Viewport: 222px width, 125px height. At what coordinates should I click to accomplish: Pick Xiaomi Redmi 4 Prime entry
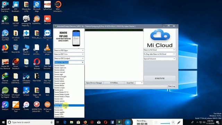[x=69, y=97]
